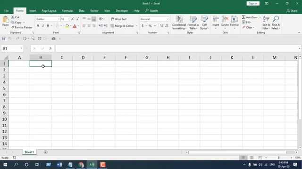The height and width of the screenshot is (169, 302).
Task: Expand the Merge & Center dropdown arrow
Action: (x=136, y=26)
